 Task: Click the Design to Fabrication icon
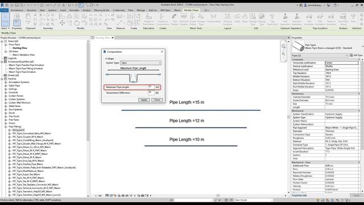click(x=148, y=19)
